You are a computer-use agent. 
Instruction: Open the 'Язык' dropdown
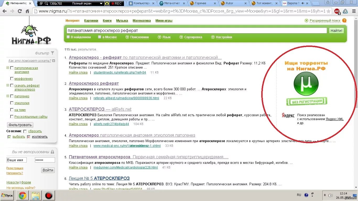164,37
